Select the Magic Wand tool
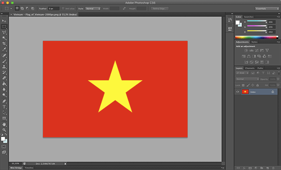Viewport: 281px width, 170px height. (4, 38)
